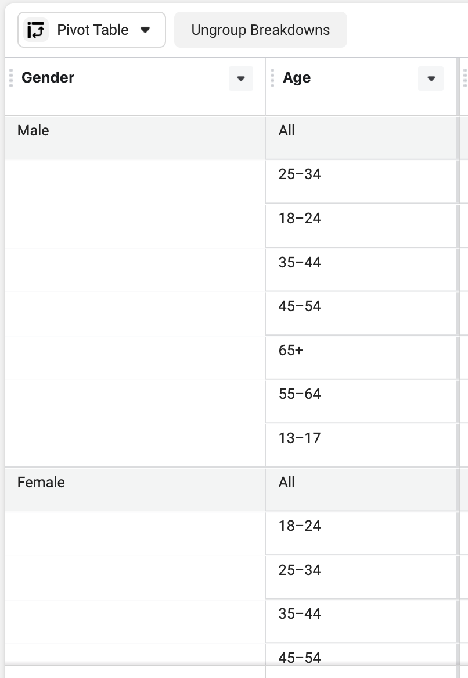Click the 13–17 age cell

pyautogui.click(x=300, y=438)
